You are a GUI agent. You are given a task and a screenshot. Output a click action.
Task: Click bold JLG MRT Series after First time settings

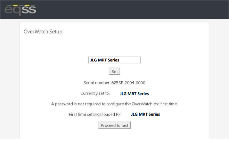(146, 114)
